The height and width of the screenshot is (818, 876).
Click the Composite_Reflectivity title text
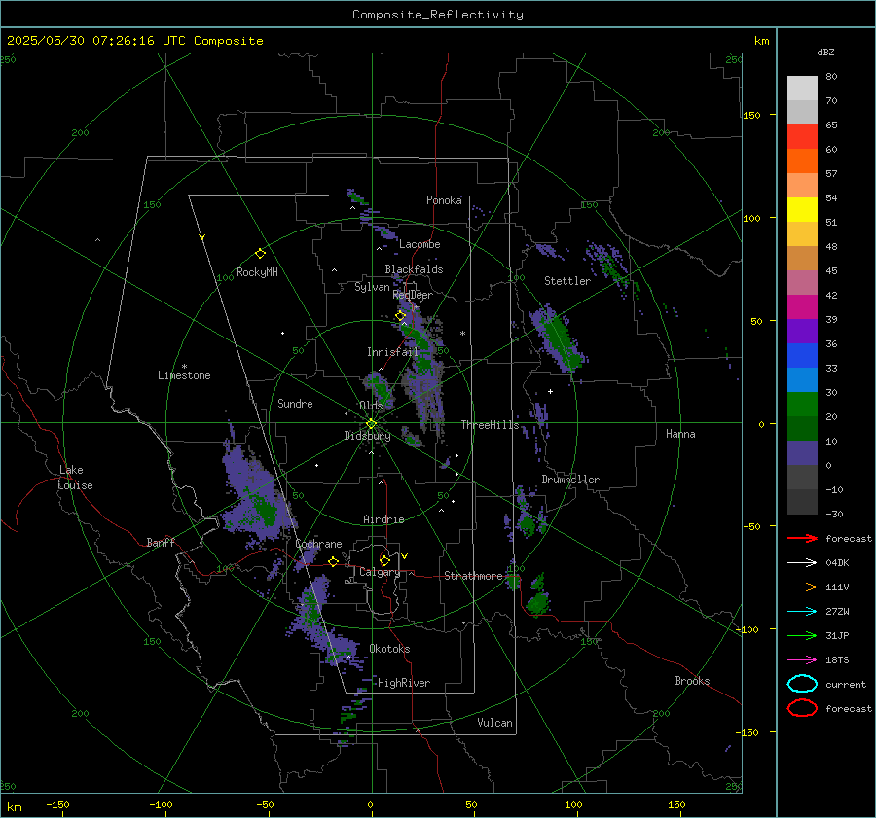coord(438,15)
